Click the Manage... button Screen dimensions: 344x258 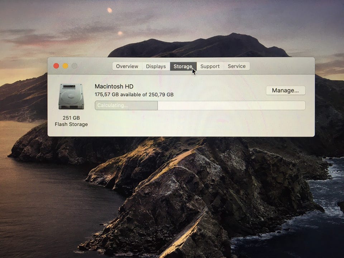click(x=286, y=90)
